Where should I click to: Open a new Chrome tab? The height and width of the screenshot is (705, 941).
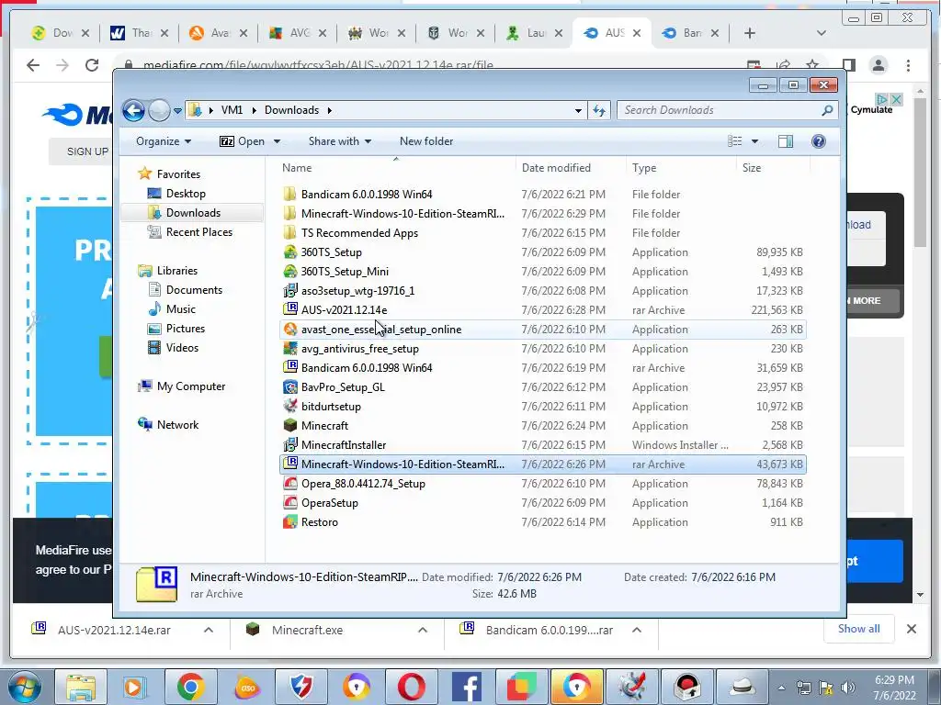(x=750, y=33)
